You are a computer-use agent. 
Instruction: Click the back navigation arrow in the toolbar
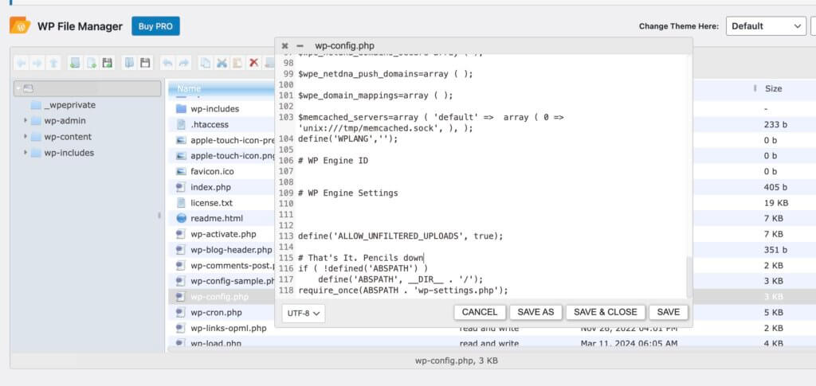coord(22,64)
